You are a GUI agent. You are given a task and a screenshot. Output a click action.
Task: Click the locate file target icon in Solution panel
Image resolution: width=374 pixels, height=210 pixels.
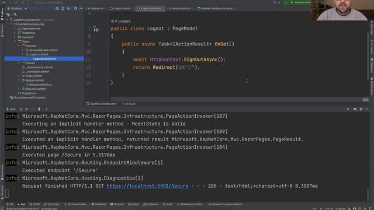(57, 8)
